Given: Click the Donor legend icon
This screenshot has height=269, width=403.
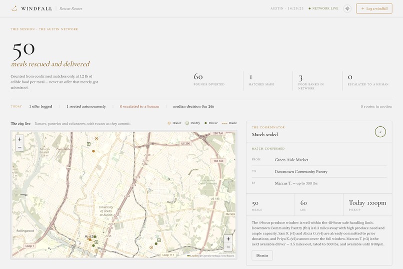Looking at the screenshot, I should [169, 123].
